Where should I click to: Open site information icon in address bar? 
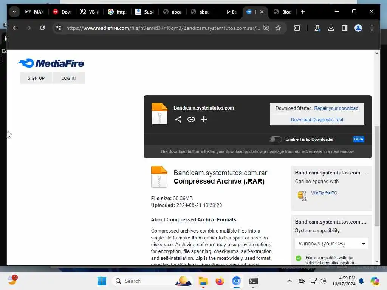point(59,28)
